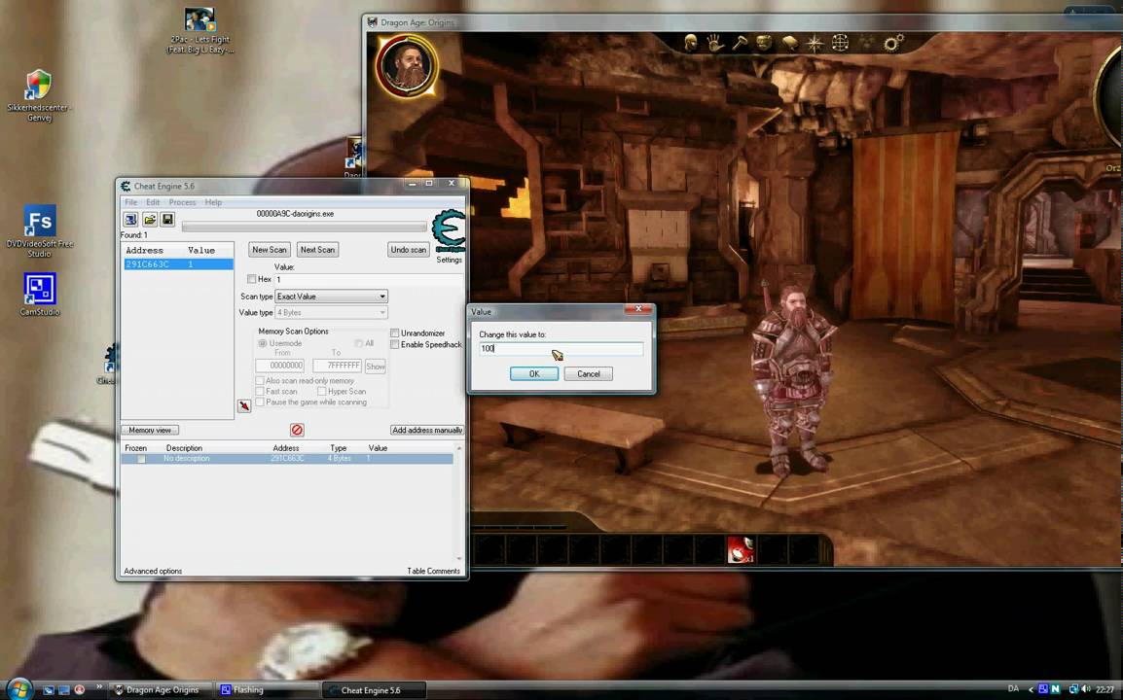Open character record head icon in game

(x=690, y=43)
